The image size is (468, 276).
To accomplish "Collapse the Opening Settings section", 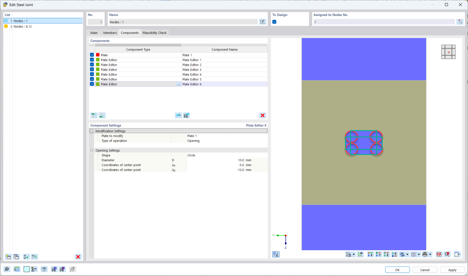I will tap(91, 150).
